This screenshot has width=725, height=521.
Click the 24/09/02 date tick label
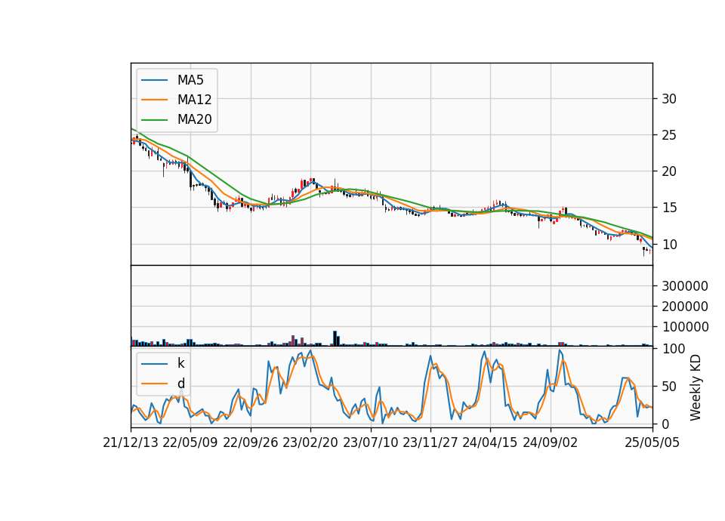(551, 442)
